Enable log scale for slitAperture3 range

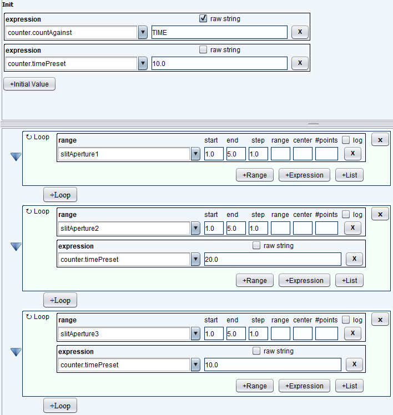(346, 320)
